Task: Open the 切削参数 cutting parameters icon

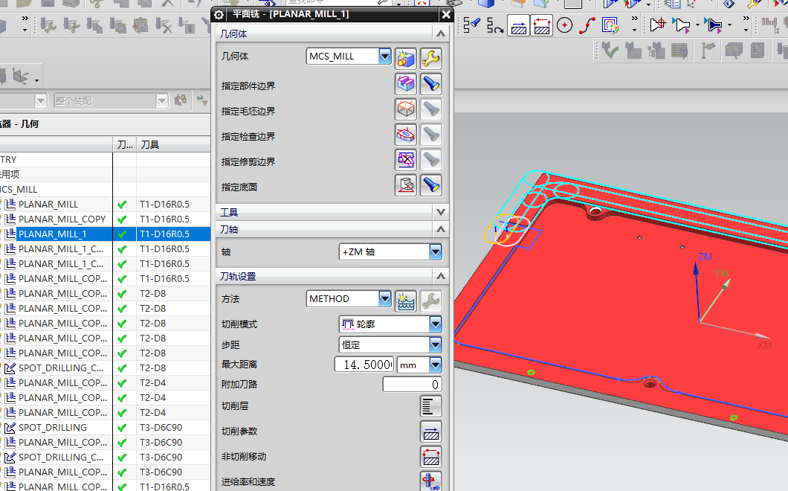Action: coord(430,431)
